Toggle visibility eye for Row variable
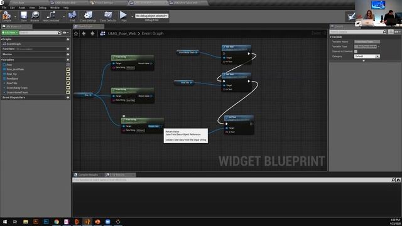402x226 pixels. pos(68,65)
